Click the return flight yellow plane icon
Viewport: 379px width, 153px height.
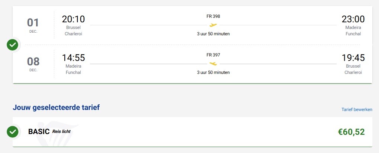click(x=213, y=64)
